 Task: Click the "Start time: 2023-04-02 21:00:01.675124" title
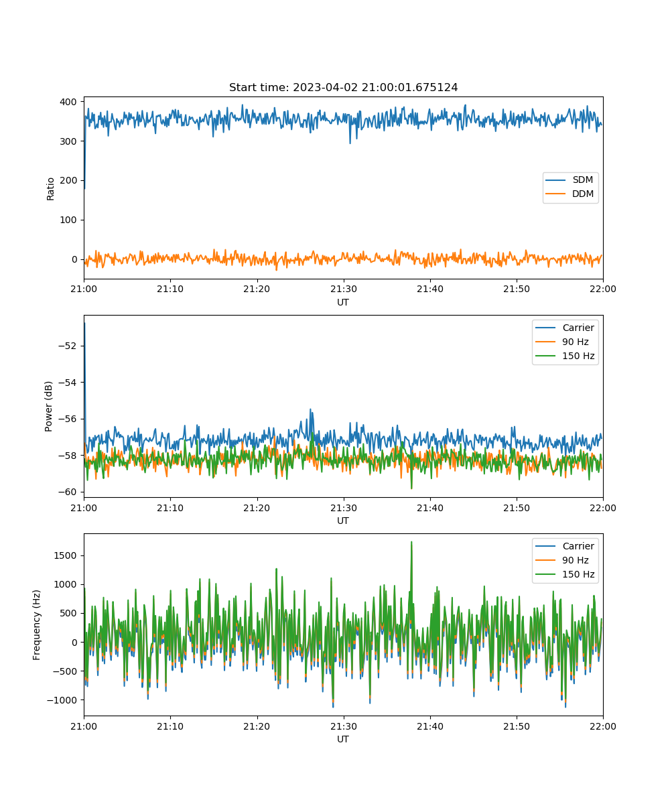point(343,88)
